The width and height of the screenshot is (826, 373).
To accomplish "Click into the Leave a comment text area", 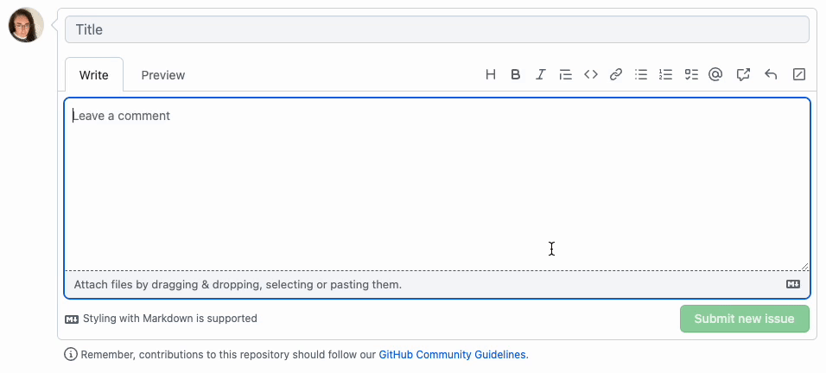I will tap(436, 184).
